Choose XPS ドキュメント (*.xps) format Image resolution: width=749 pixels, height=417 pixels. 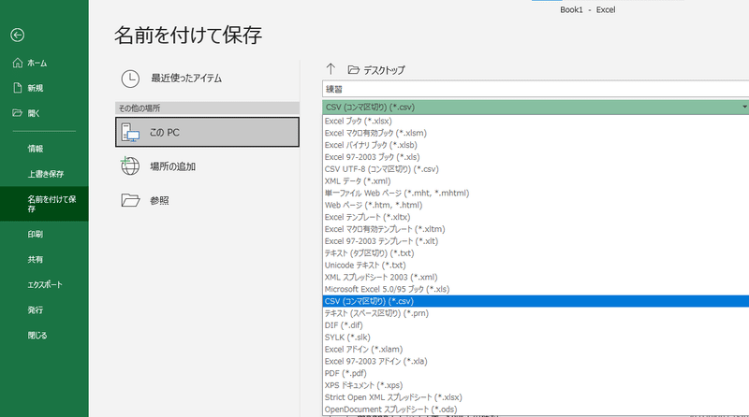pos(363,385)
